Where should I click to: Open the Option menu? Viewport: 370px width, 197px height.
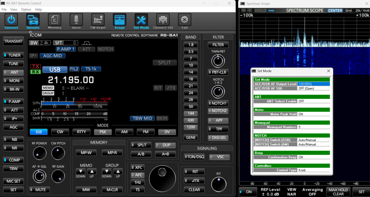(26, 9)
